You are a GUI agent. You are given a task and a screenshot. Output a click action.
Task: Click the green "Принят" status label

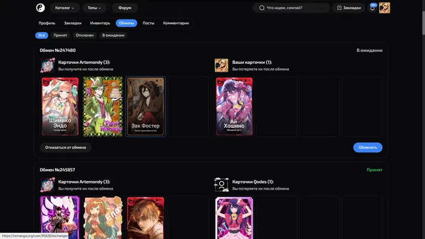(x=374, y=170)
